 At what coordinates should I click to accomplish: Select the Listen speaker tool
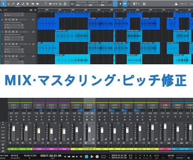coord(37,4)
